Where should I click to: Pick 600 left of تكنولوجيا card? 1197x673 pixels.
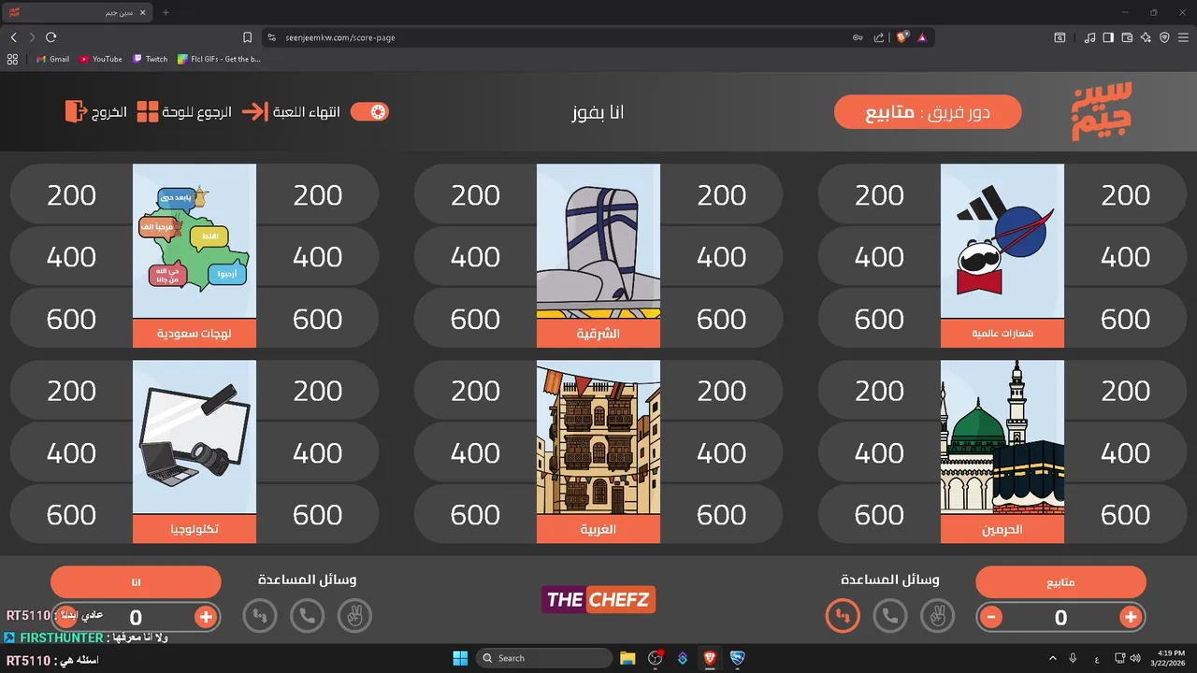72,514
